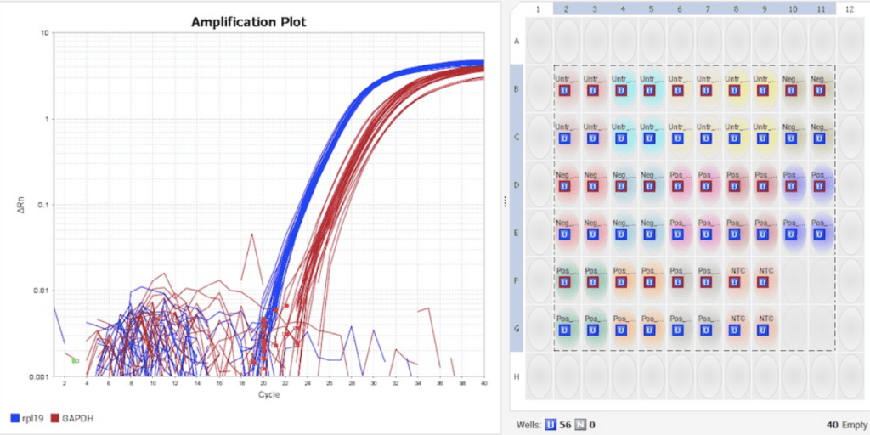Screen dimensions: 870x435
Task: Click the panel splitter handle between plot and plate
Action: point(506,202)
